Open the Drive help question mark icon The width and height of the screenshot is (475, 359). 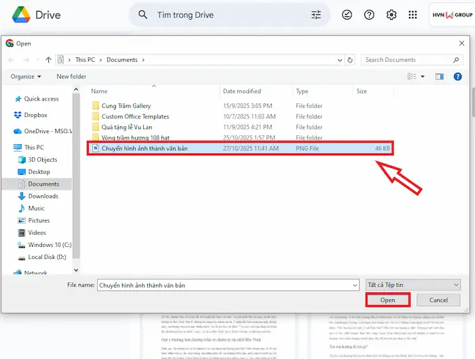tap(369, 14)
